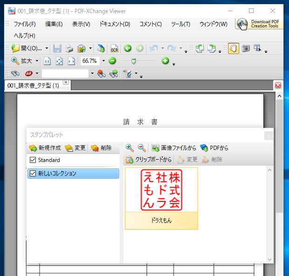Close the 001_請求書_タテ型 (1) document tab
The width and height of the screenshot is (289, 276).
tap(66, 82)
